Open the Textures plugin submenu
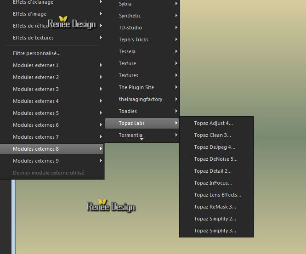 pyautogui.click(x=142, y=75)
